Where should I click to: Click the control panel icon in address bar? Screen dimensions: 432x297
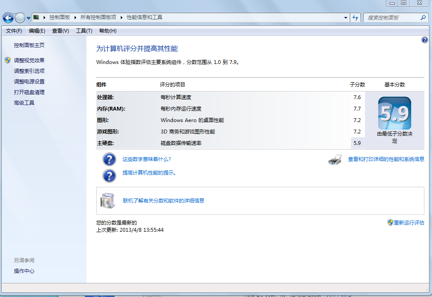(36, 17)
